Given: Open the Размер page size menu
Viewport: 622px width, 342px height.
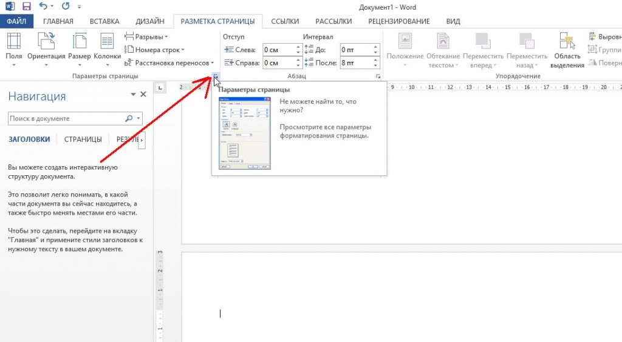Looking at the screenshot, I should pyautogui.click(x=80, y=50).
